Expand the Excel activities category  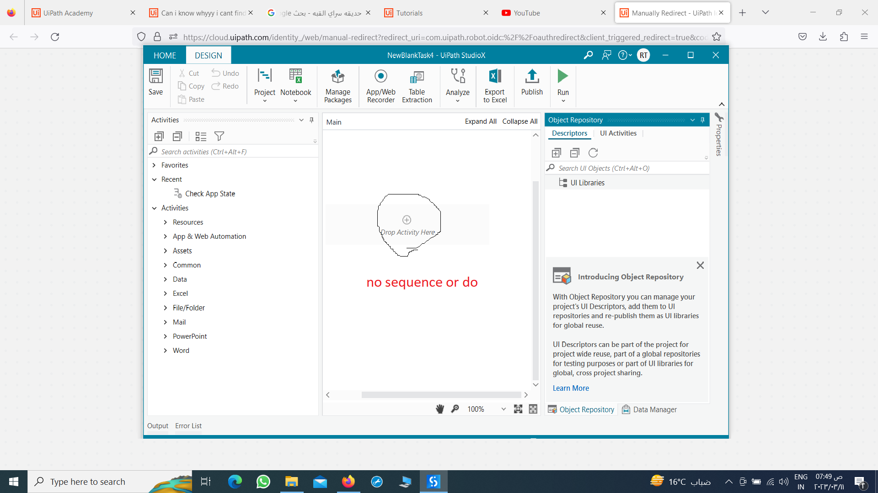(x=166, y=294)
